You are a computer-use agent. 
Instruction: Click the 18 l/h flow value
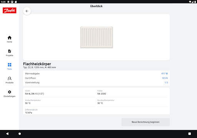coord(165,78)
